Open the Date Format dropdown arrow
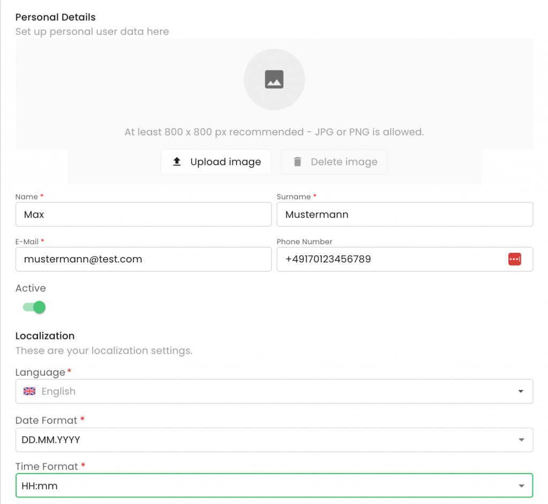The height and width of the screenshot is (504, 548). [521, 440]
